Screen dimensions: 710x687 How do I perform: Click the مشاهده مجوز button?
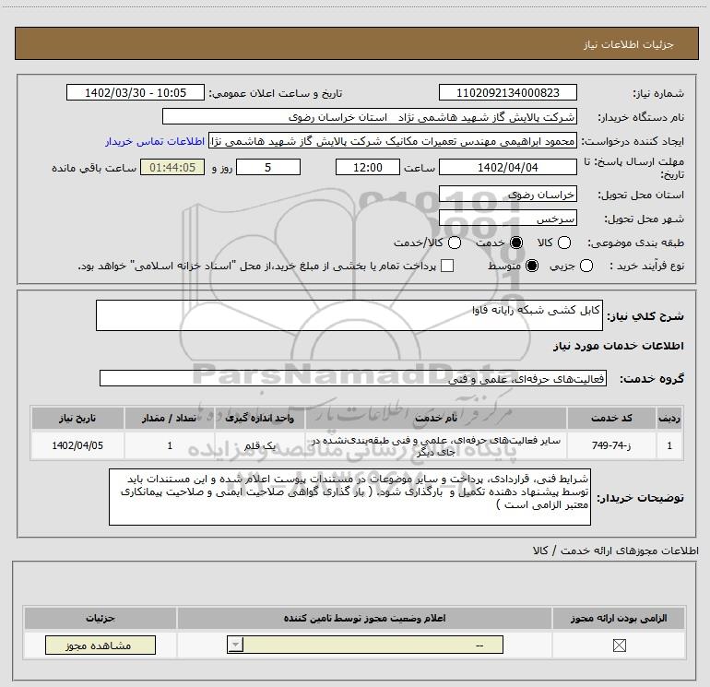pyautogui.click(x=101, y=645)
